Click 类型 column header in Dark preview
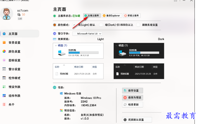Image resolution: width=198 pixels, height=124 pixels. (x=155, y=67)
